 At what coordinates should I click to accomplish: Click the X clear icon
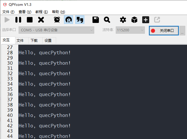point(41,20)
